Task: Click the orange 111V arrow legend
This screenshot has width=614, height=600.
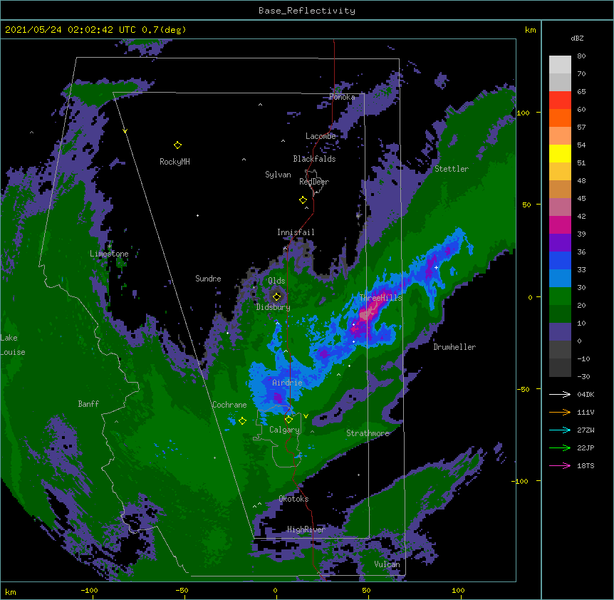Action: coord(560,412)
